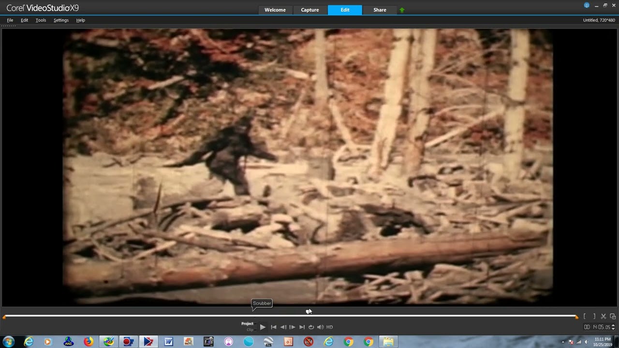Open the first Chrome taskbar icon

348,342
